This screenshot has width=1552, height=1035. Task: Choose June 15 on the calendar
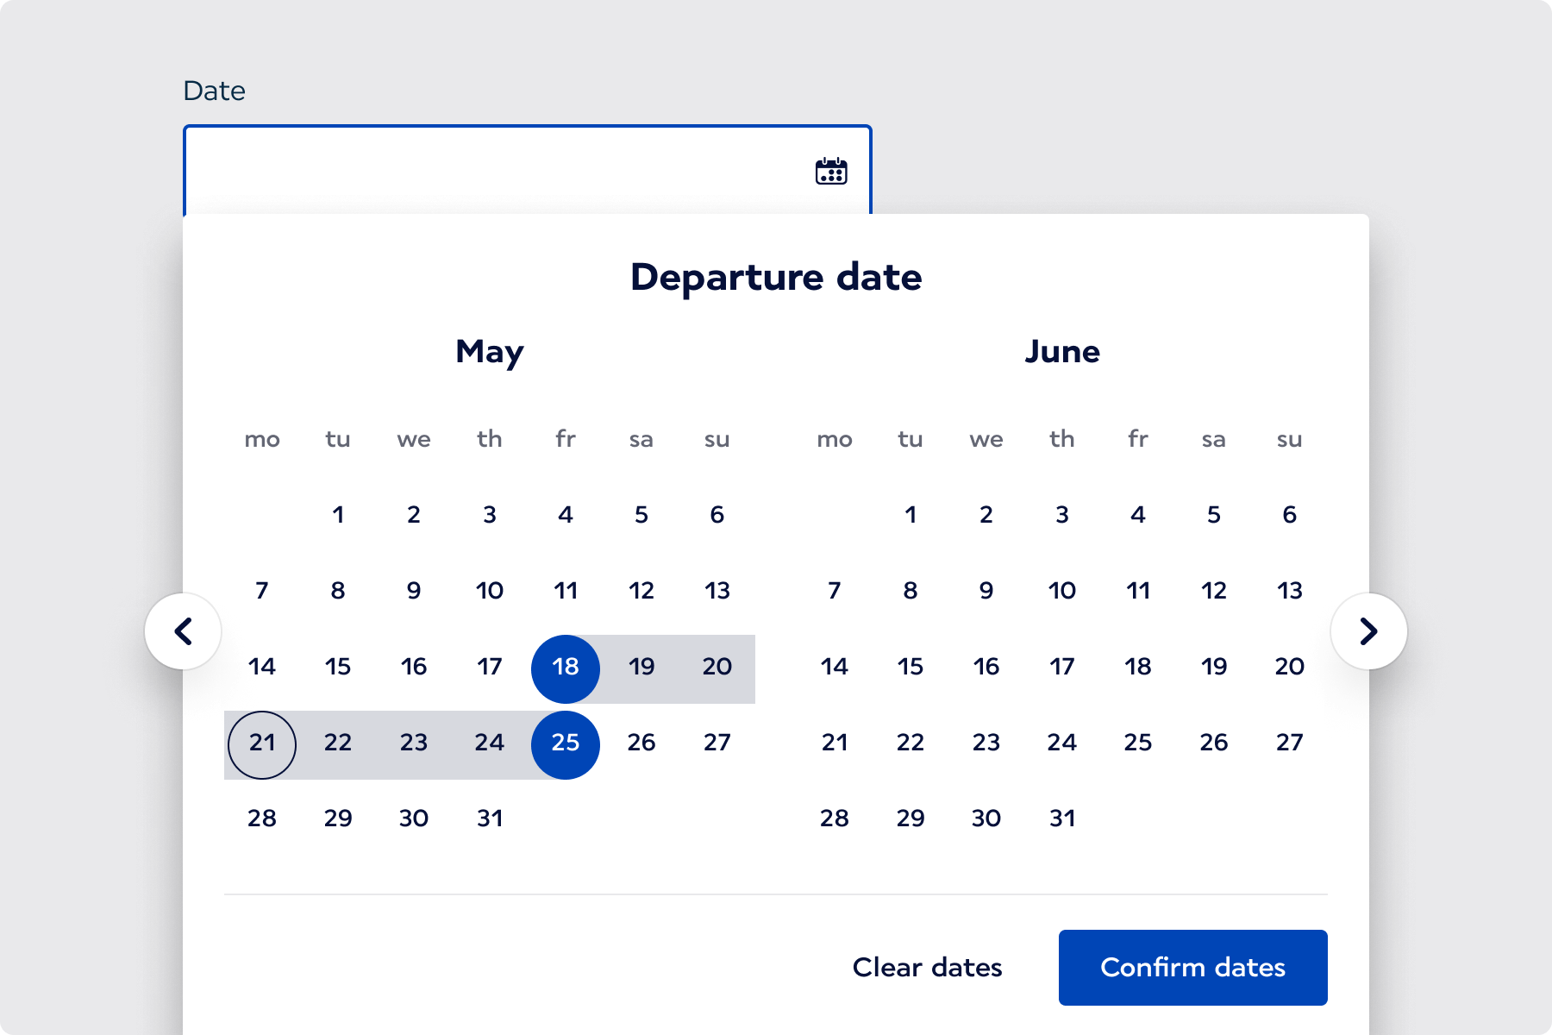(911, 667)
